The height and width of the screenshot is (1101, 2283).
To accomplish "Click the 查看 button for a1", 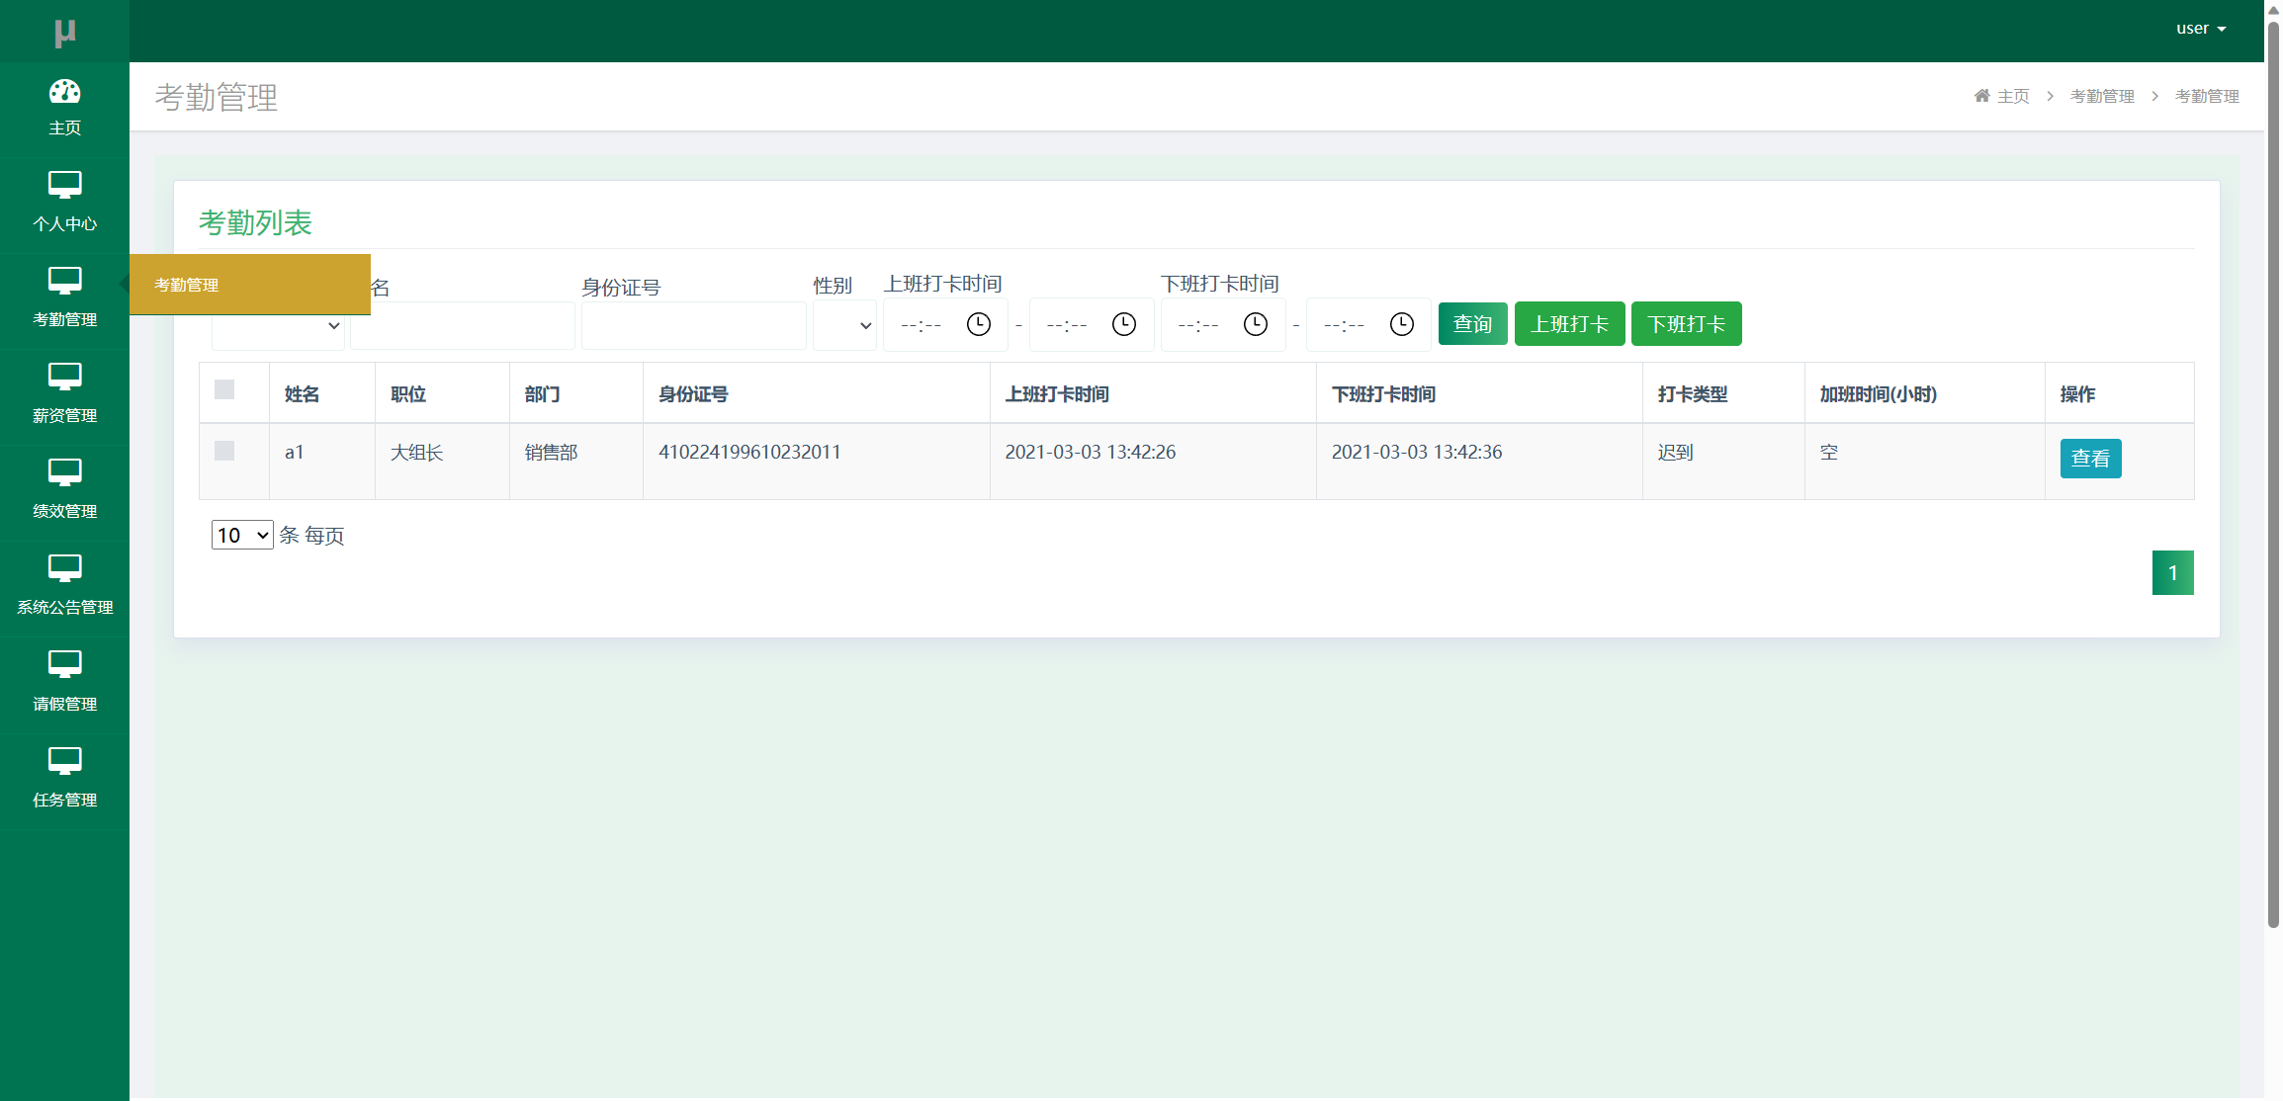I will tap(2089, 459).
